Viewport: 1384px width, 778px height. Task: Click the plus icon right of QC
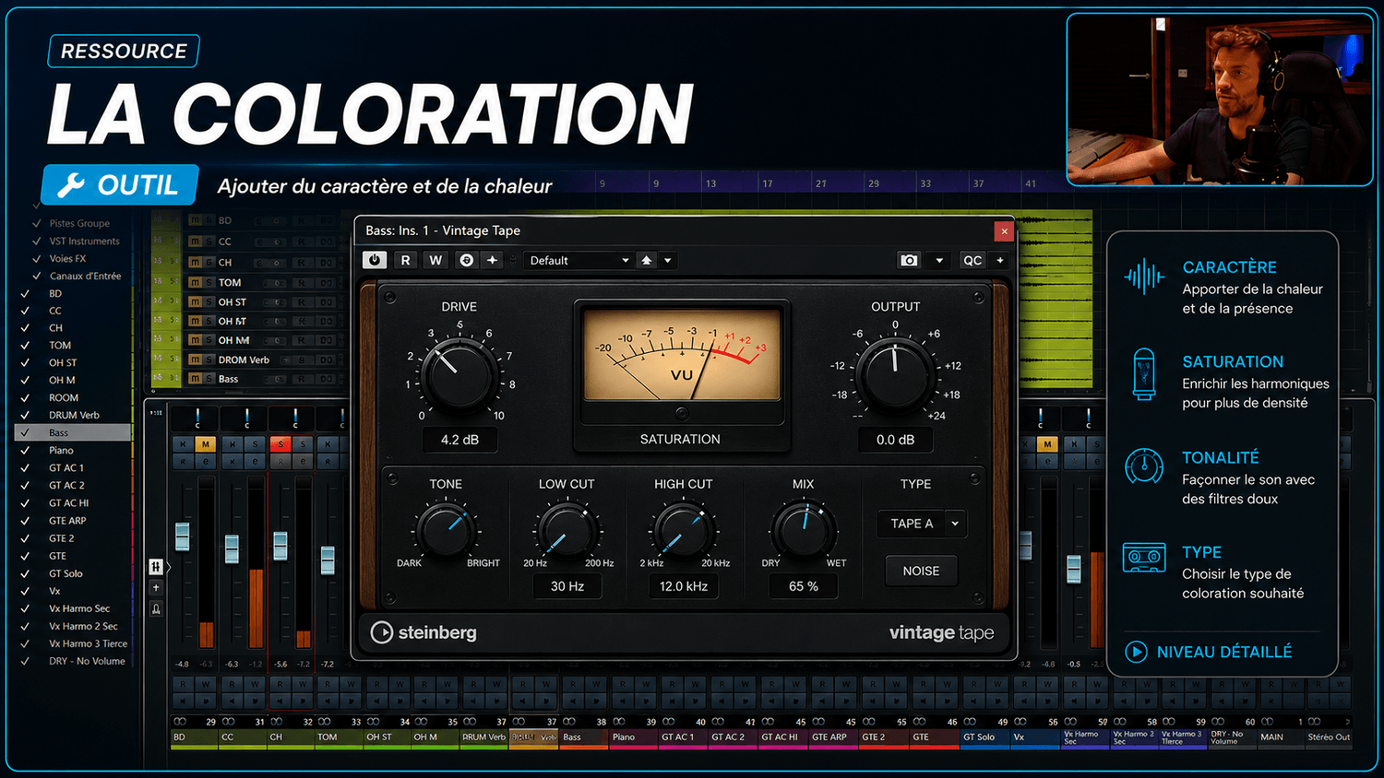click(1000, 261)
